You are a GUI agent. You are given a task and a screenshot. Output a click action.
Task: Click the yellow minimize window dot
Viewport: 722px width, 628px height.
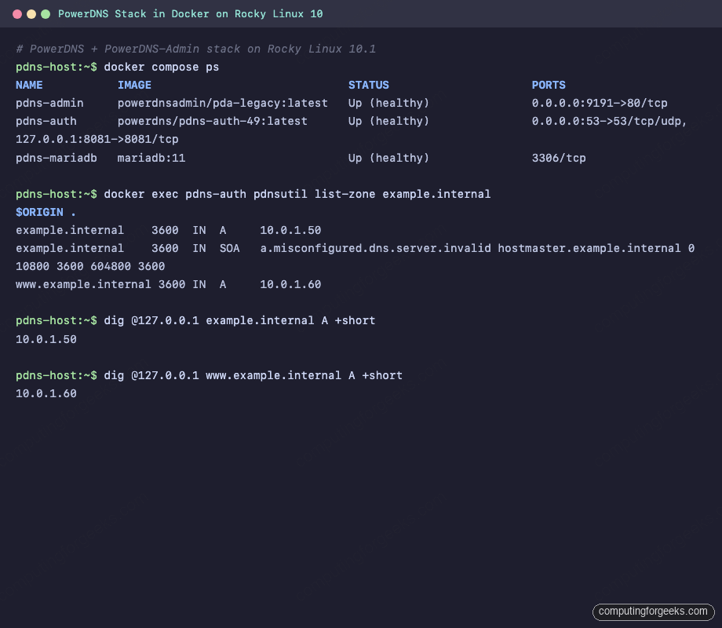[31, 14]
